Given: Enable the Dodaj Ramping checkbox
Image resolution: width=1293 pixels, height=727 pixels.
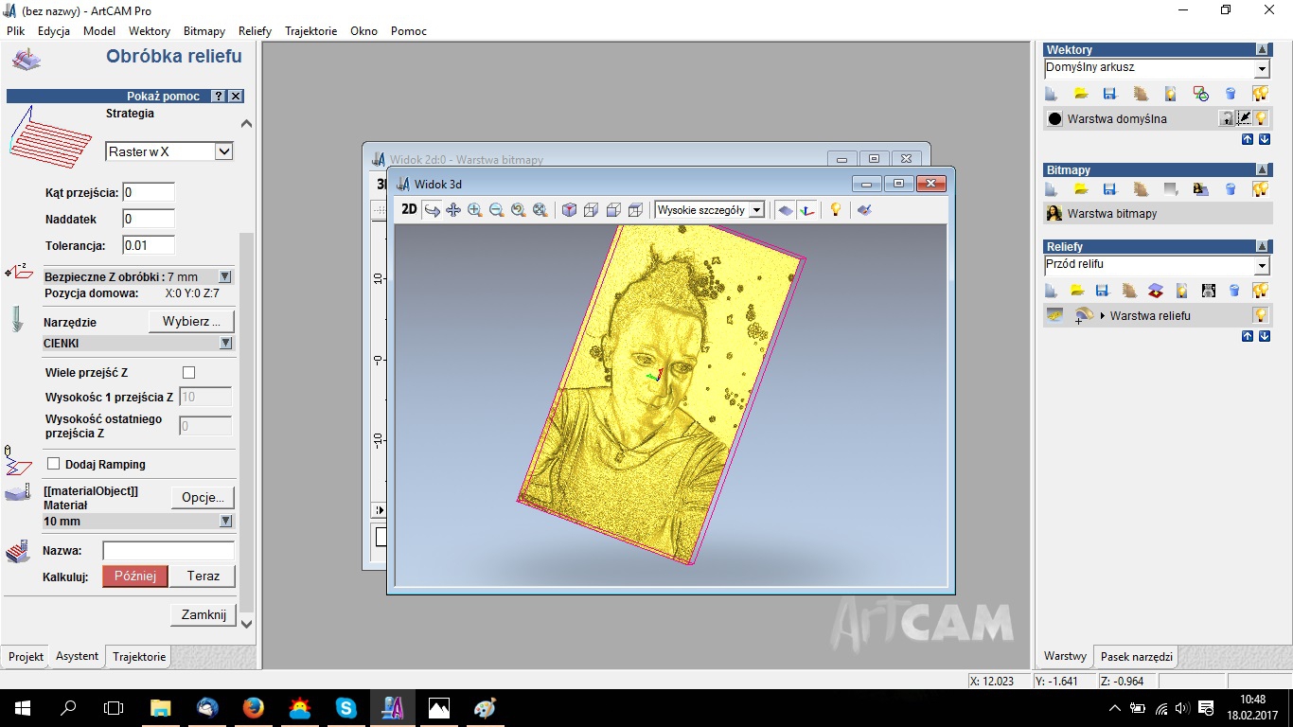Looking at the screenshot, I should coord(54,464).
